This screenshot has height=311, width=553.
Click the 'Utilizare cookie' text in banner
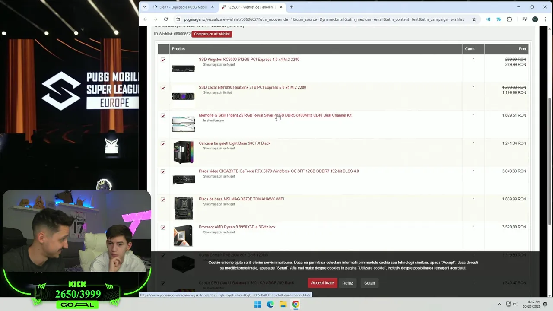pyautogui.click(x=372, y=268)
